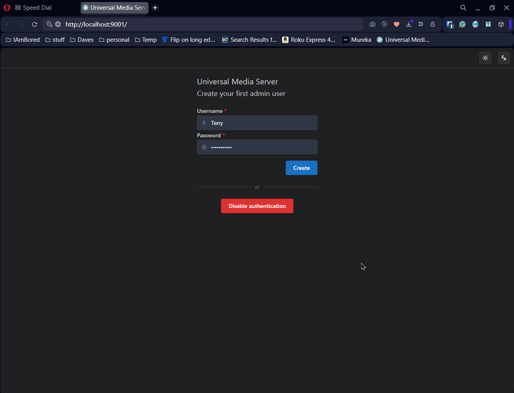Open the tab search magnifier icon
The height and width of the screenshot is (393, 514).
463,7
